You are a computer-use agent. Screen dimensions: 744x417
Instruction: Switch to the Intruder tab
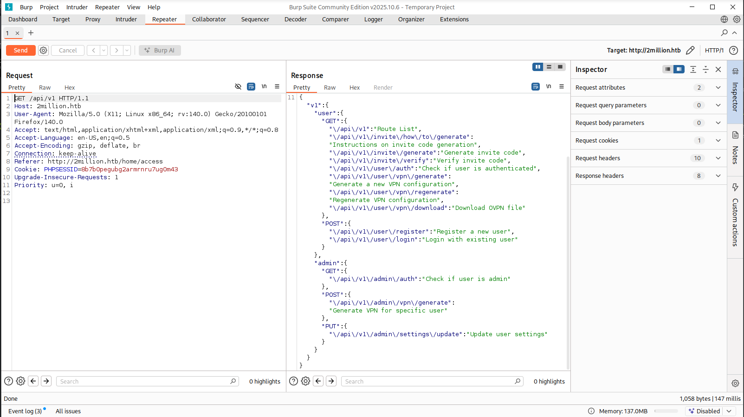(x=126, y=19)
